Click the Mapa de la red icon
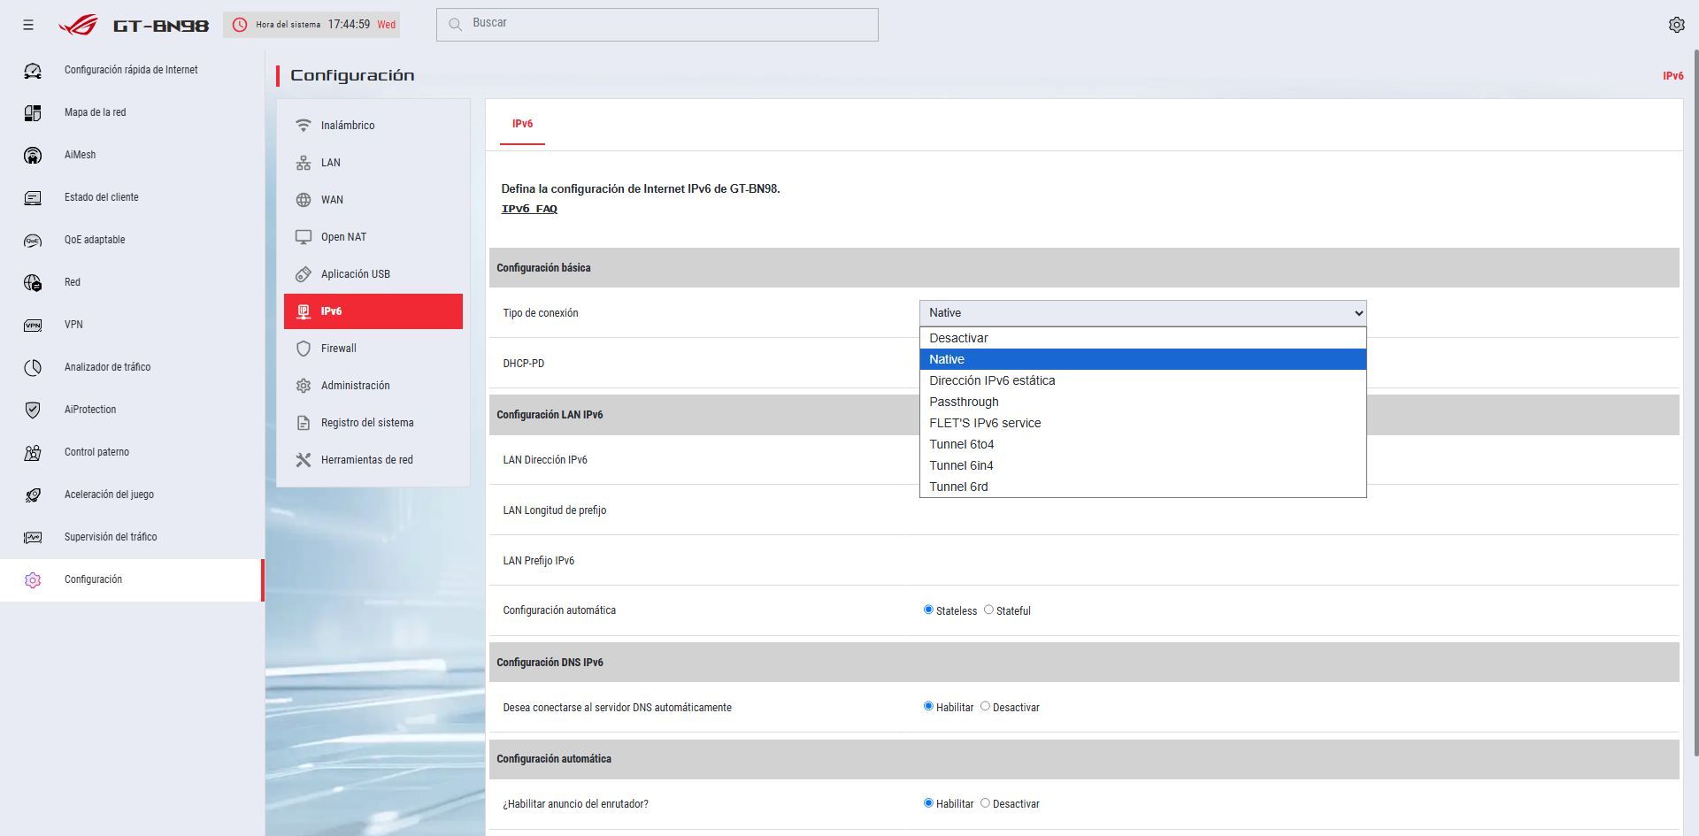 pos(33,112)
